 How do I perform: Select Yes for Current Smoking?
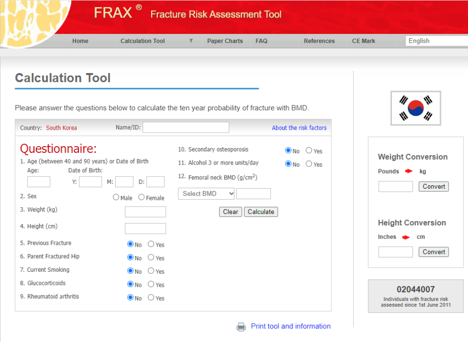[151, 270]
